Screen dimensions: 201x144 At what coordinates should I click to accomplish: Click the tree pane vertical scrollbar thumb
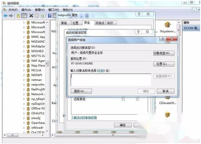click(47, 64)
